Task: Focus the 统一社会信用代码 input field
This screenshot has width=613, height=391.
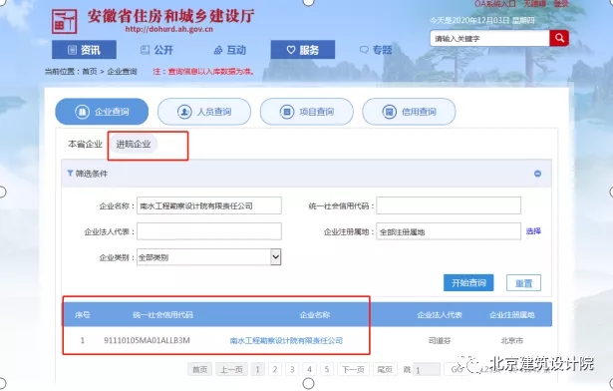Action: (449, 205)
